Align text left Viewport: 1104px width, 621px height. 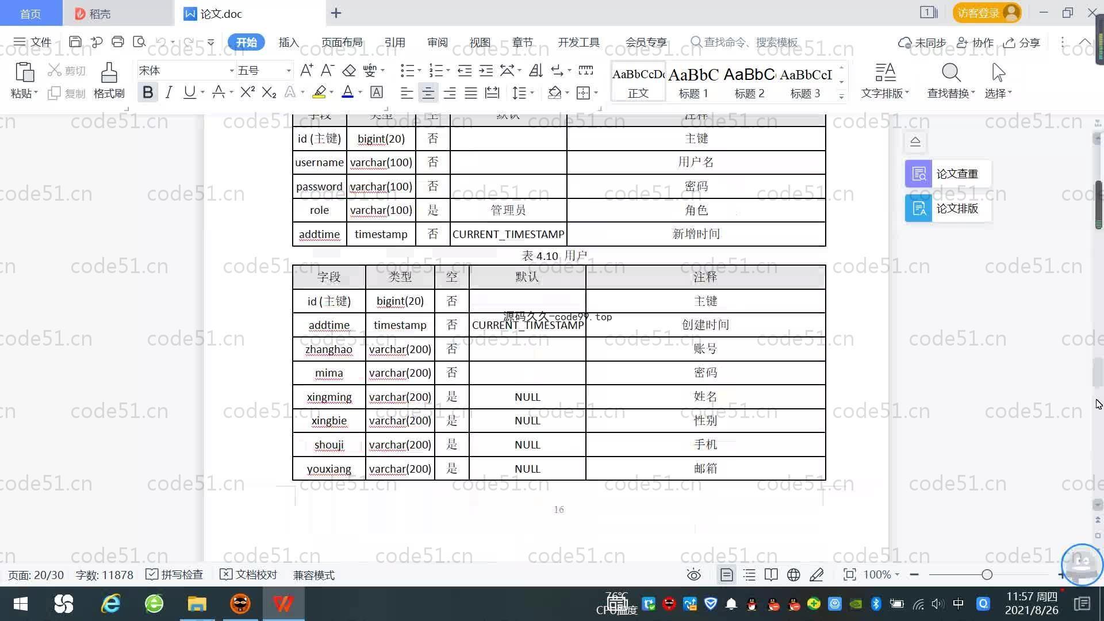[407, 93]
